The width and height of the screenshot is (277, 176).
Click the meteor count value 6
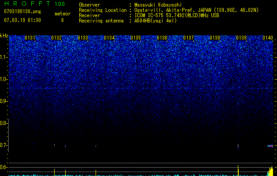(63, 20)
